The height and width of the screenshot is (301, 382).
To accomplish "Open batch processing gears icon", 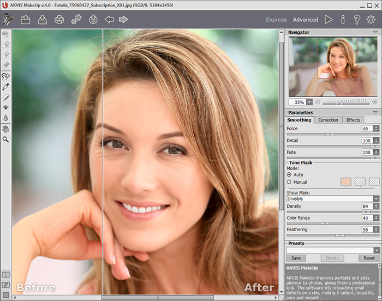I will [x=76, y=20].
